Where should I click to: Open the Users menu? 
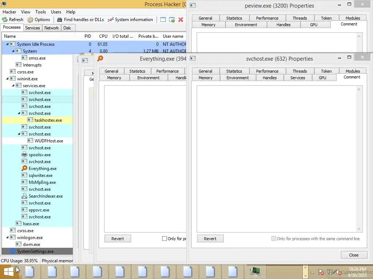click(56, 12)
